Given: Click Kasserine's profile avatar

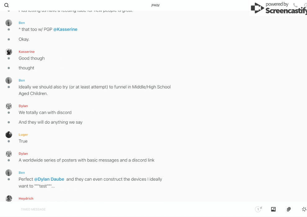Looking at the screenshot, I should [x=9, y=52].
